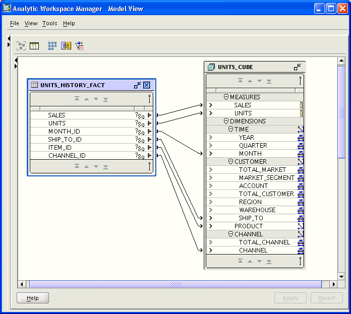Click the level icon beside SHIP_TO
Viewport: 351px width, 314px height.
tap(301, 218)
